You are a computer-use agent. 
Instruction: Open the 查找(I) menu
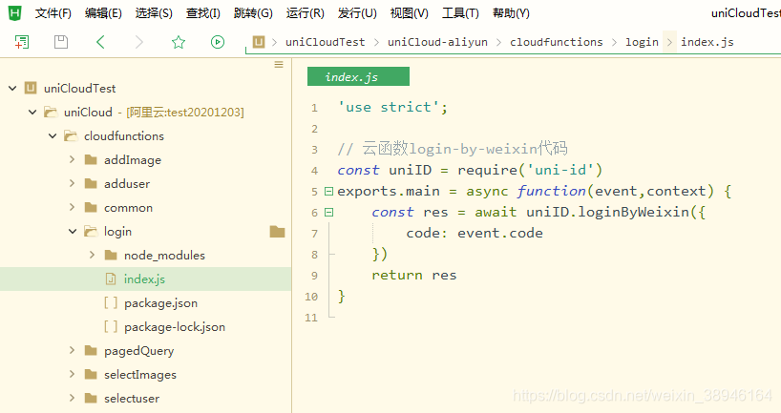pos(203,13)
